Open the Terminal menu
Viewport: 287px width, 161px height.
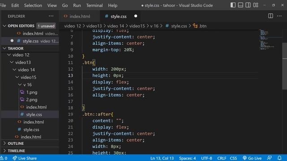tap(95, 5)
